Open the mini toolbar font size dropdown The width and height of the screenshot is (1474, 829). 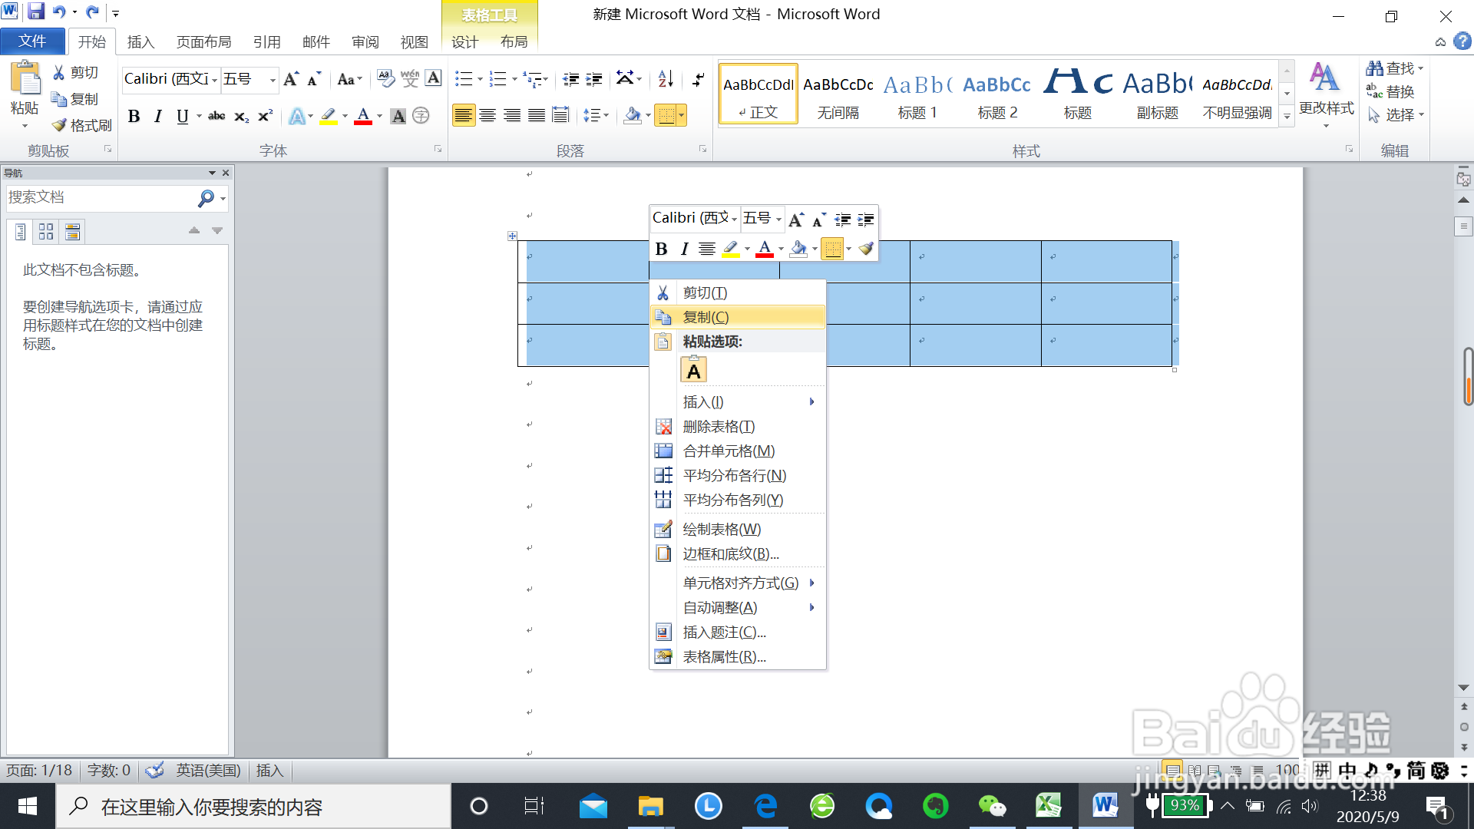778,220
